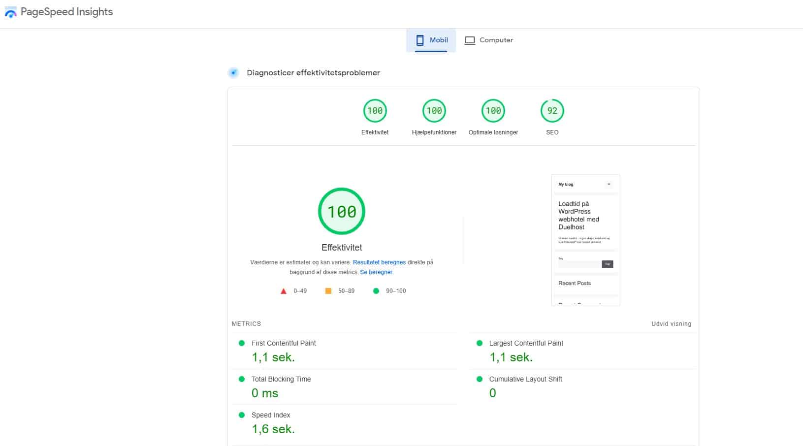Click Udvid visning to expand metrics

coord(671,324)
